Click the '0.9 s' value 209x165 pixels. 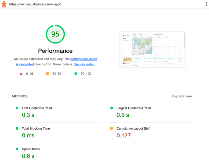123,115
